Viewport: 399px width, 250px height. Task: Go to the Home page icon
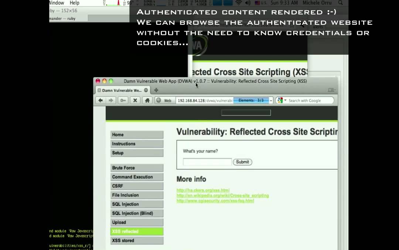pos(147,101)
